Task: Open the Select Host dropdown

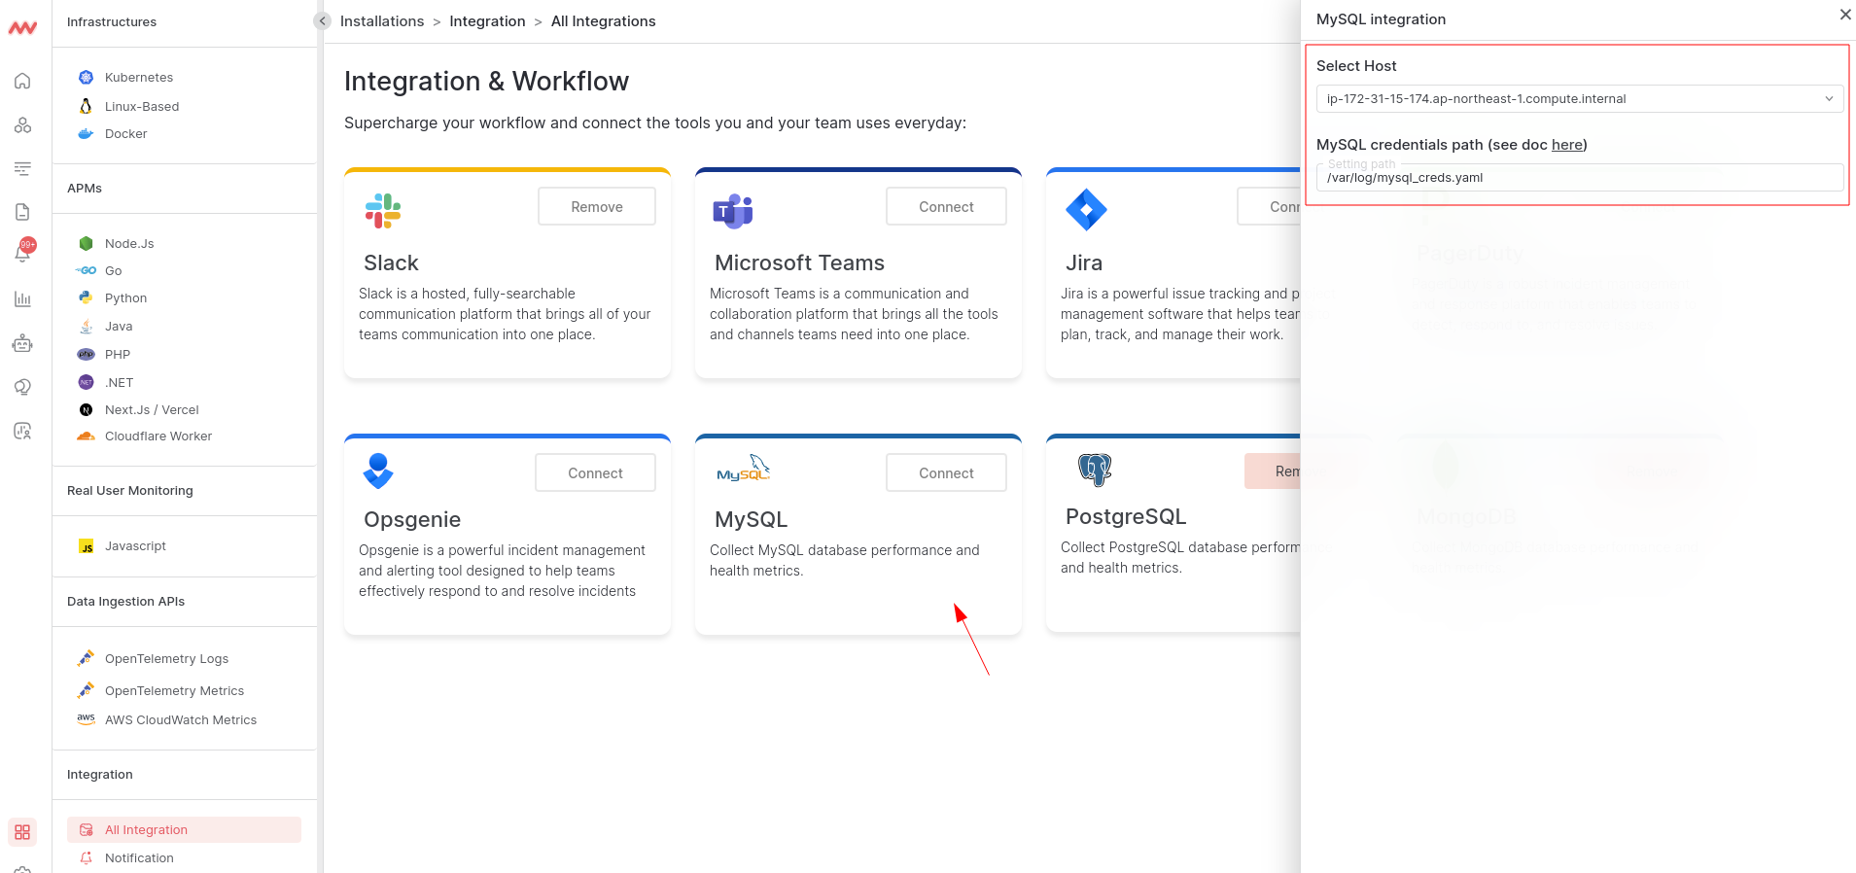Action: 1579,99
